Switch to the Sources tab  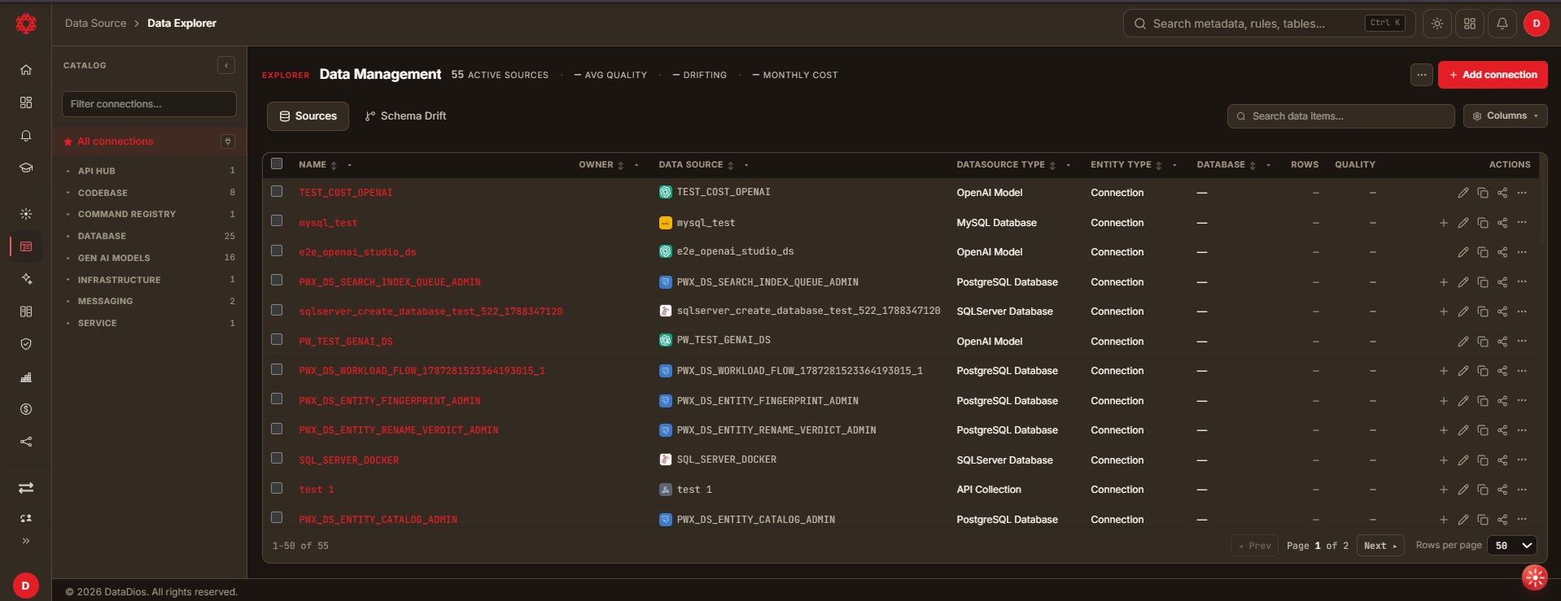pos(308,116)
